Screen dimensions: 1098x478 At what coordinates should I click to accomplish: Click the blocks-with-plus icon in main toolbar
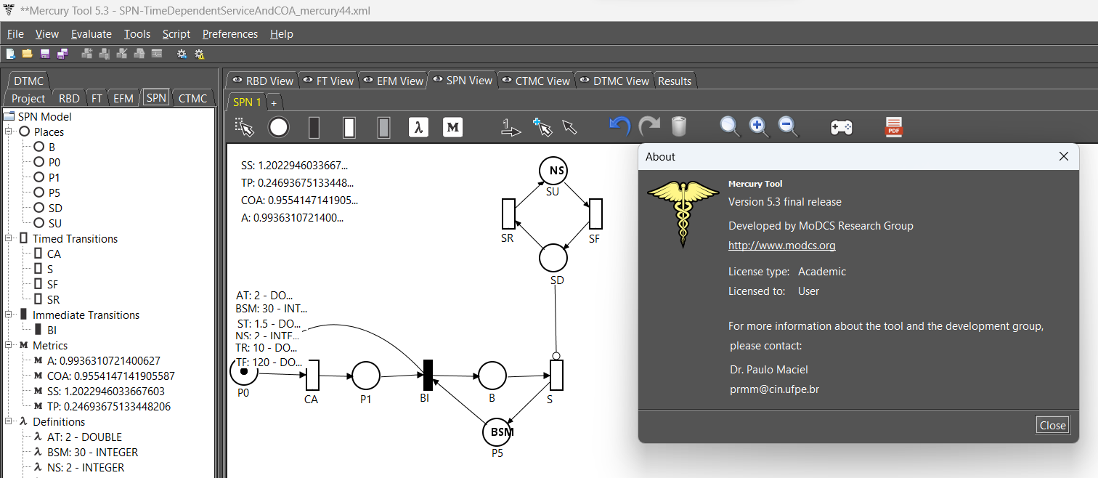click(x=87, y=54)
